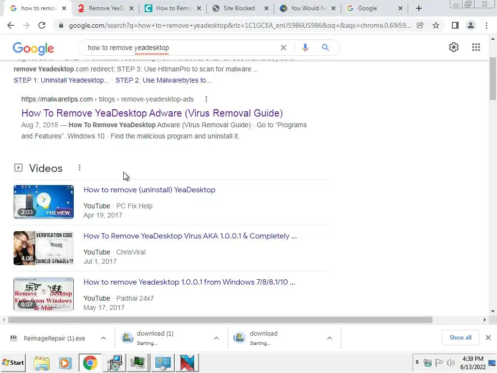
Task: Click the 4:06 ChrisViral video thumbnail
Action: 44,248
